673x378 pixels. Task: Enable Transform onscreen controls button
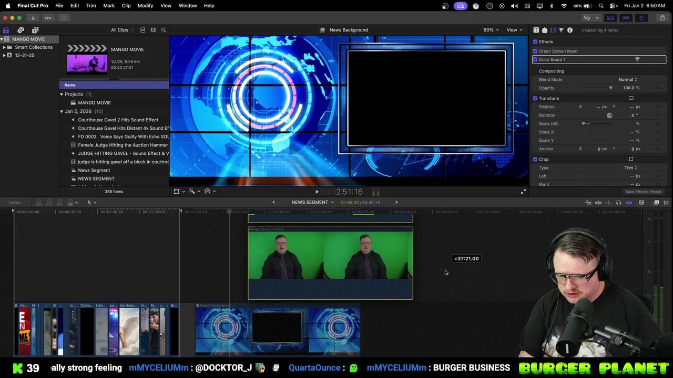click(x=631, y=98)
